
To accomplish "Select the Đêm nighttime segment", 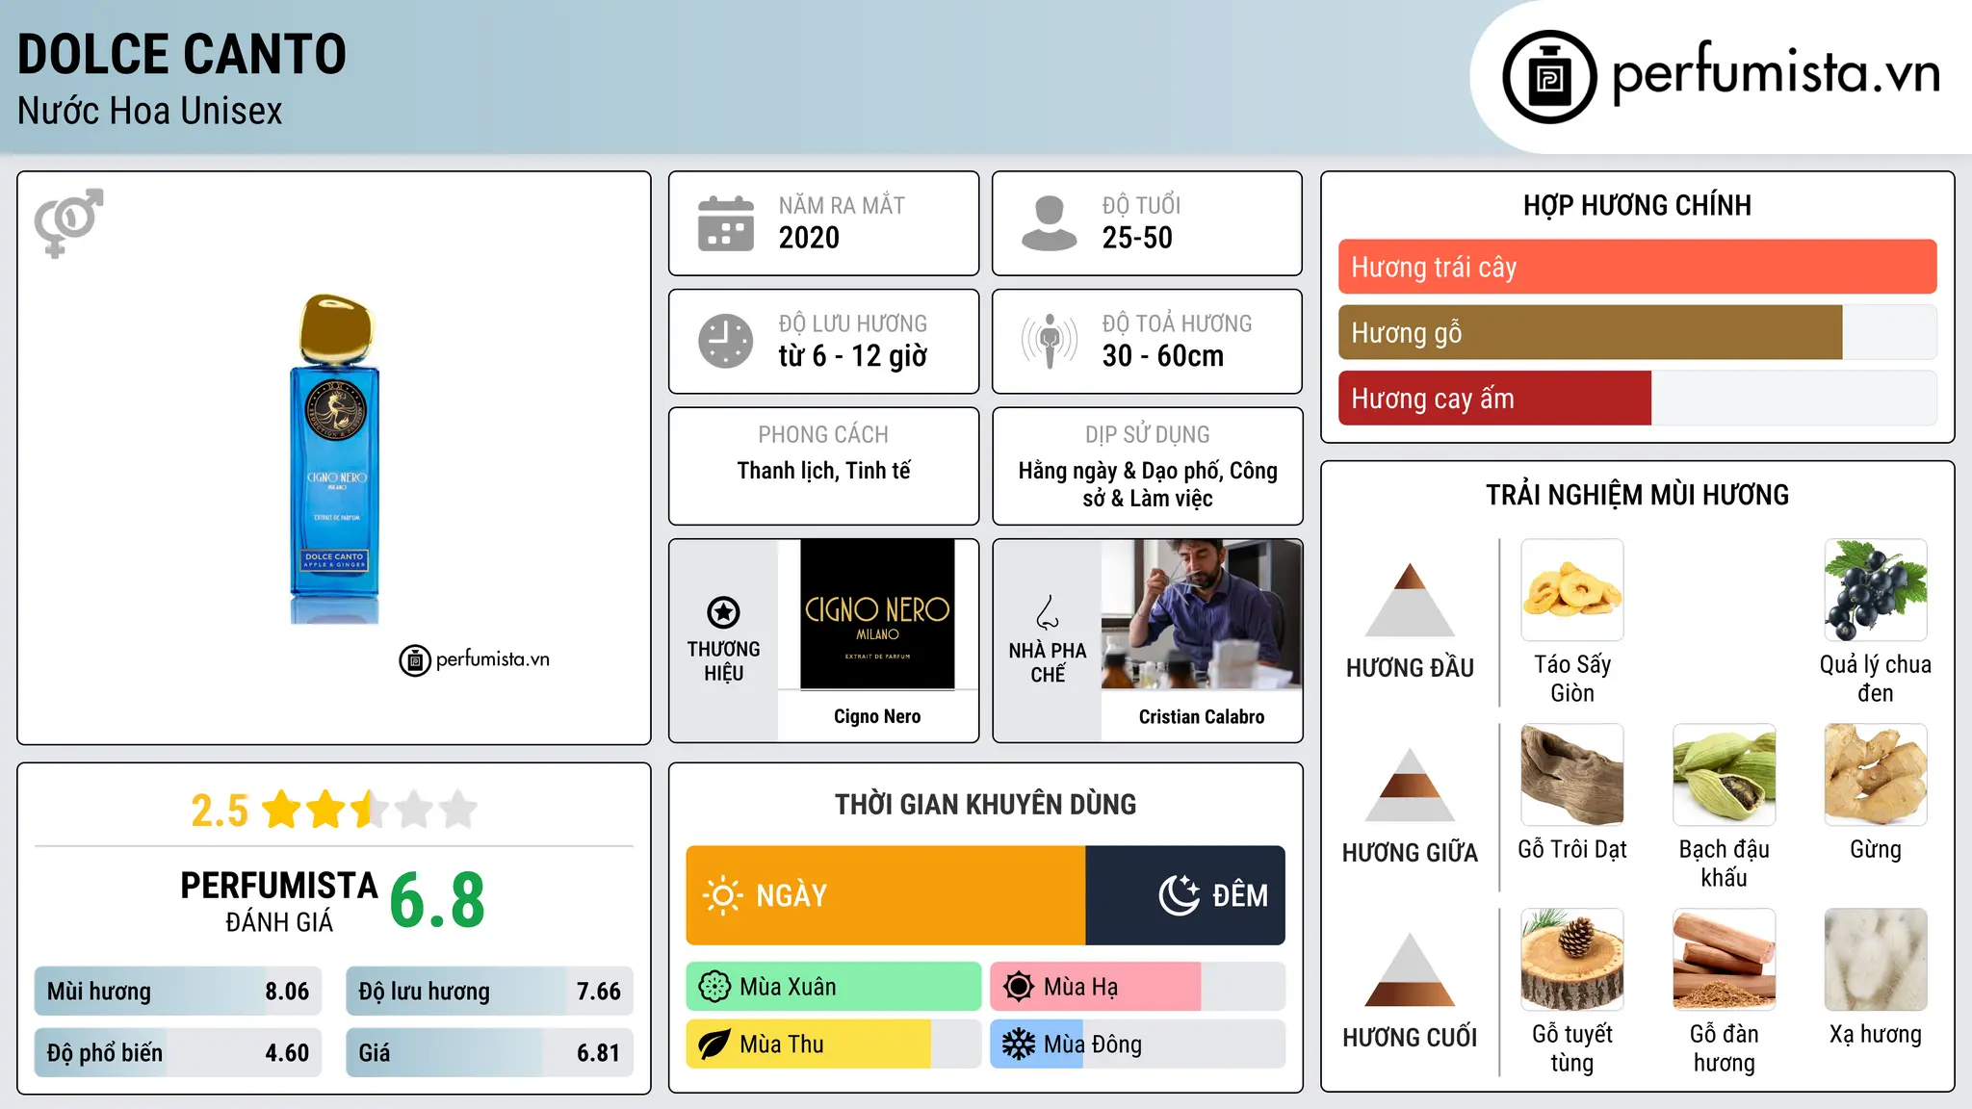I will [x=1185, y=895].
